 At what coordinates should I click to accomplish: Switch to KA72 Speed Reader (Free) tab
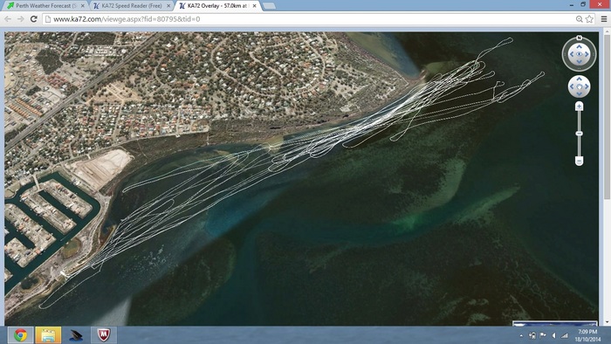coord(132,6)
